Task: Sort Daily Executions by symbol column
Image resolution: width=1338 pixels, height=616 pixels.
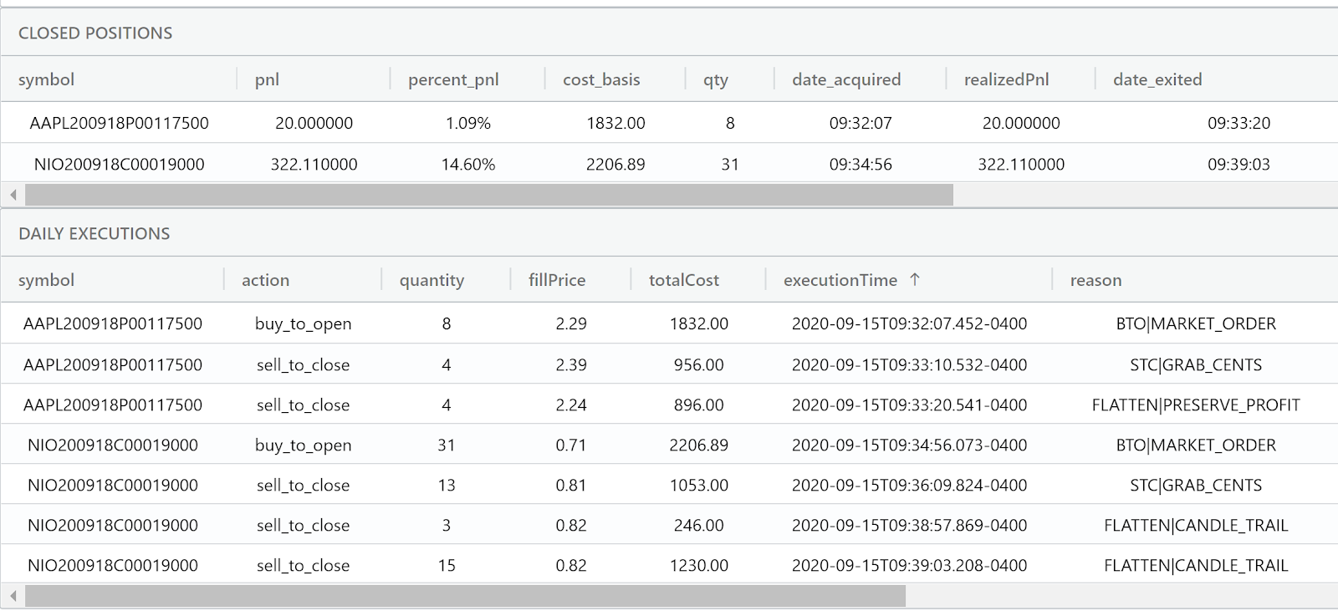Action: click(x=47, y=280)
